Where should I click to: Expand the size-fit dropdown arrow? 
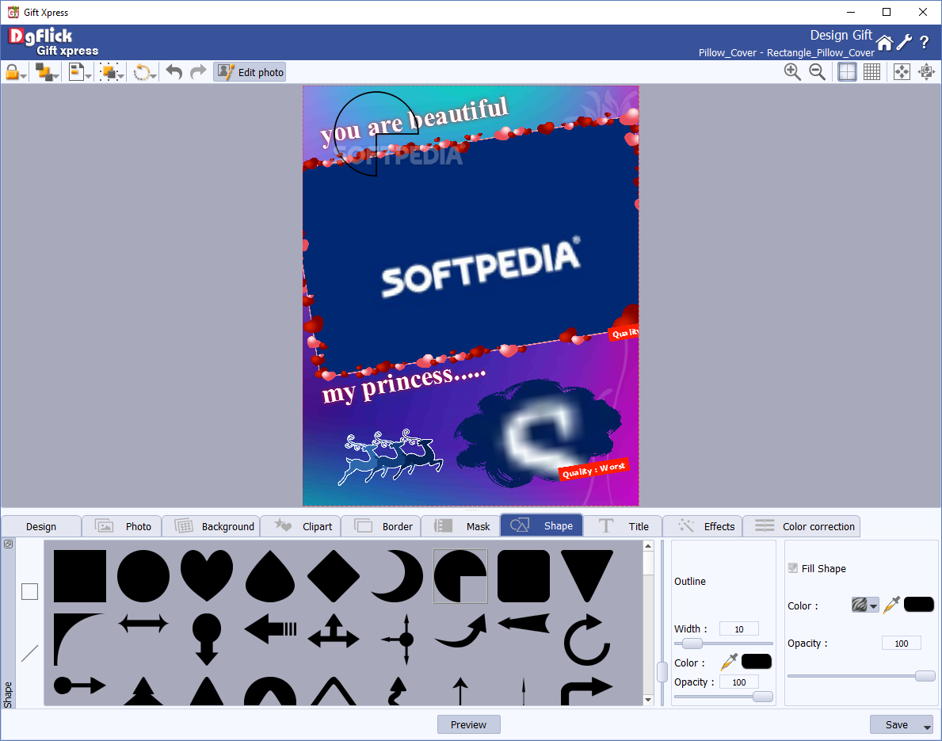point(120,76)
